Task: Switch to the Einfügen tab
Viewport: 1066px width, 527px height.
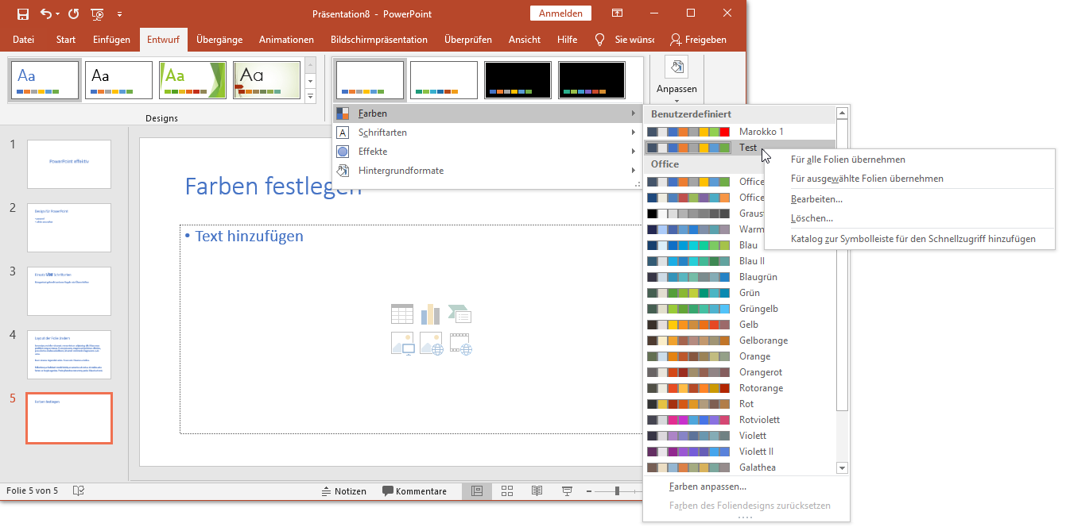Action: click(111, 40)
